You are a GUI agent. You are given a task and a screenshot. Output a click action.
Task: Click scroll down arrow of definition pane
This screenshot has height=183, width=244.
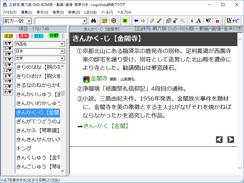click(x=240, y=168)
